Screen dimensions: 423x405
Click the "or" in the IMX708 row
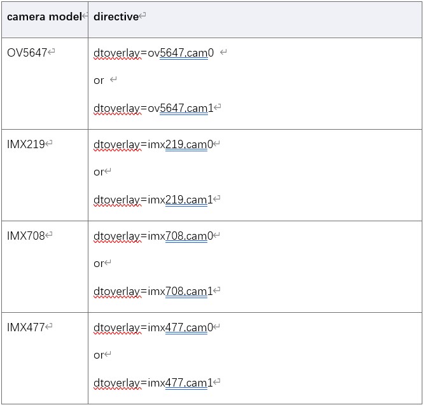pos(99,264)
